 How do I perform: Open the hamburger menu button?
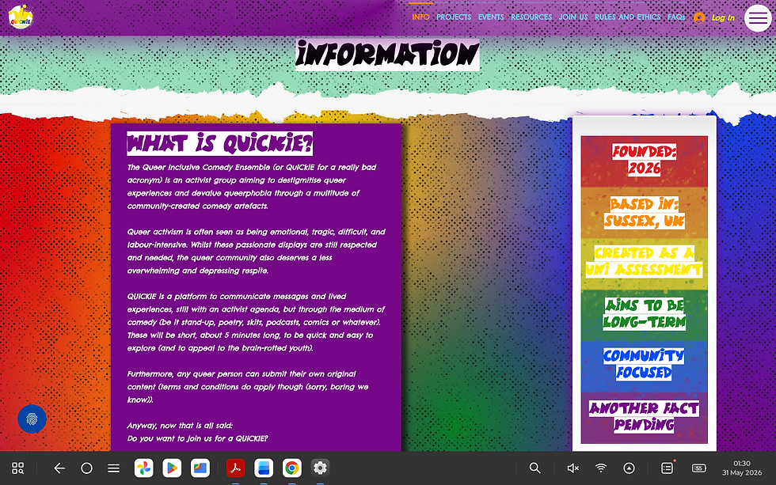pos(758,17)
